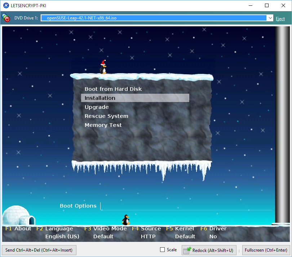The width and height of the screenshot is (292, 257).
Task: Enable the Scale checkbox
Action: point(162,250)
